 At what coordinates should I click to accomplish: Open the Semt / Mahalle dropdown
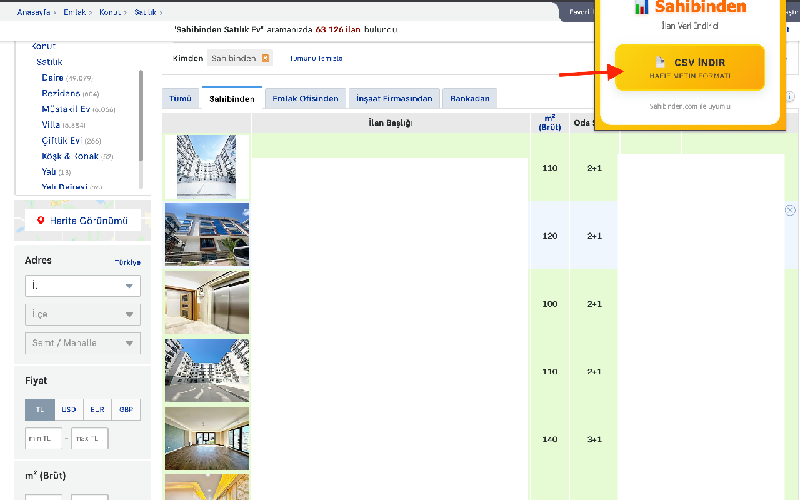(82, 343)
